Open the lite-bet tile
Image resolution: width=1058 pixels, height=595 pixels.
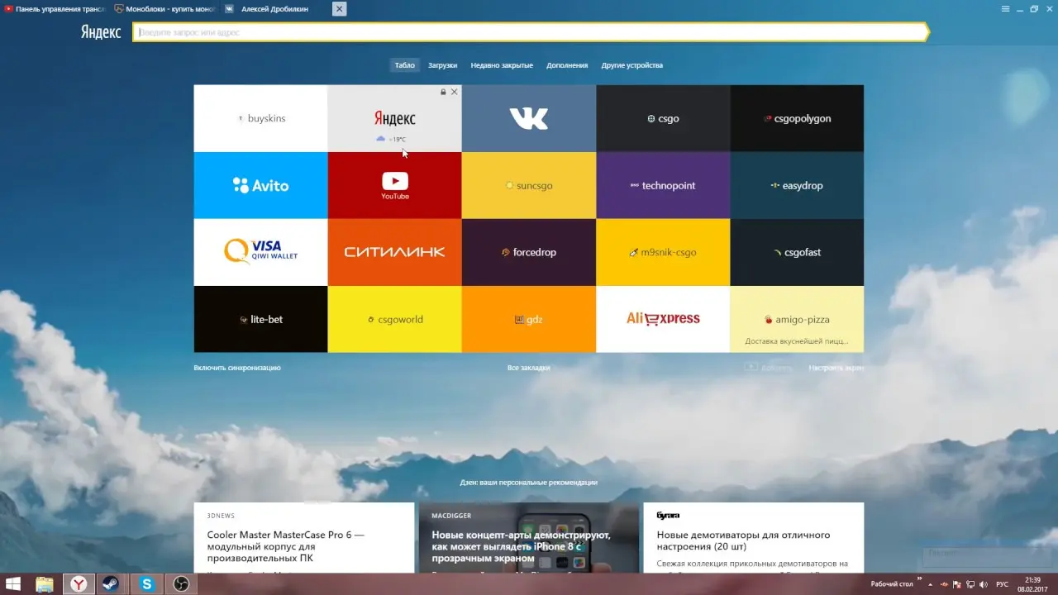point(260,319)
